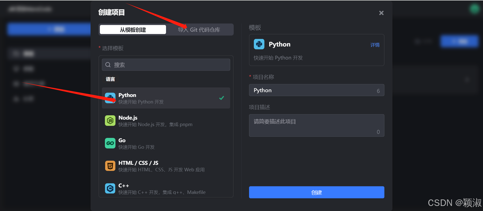483x211 pixels.
Task: Click background page's blue button at right
Action: click(459, 41)
